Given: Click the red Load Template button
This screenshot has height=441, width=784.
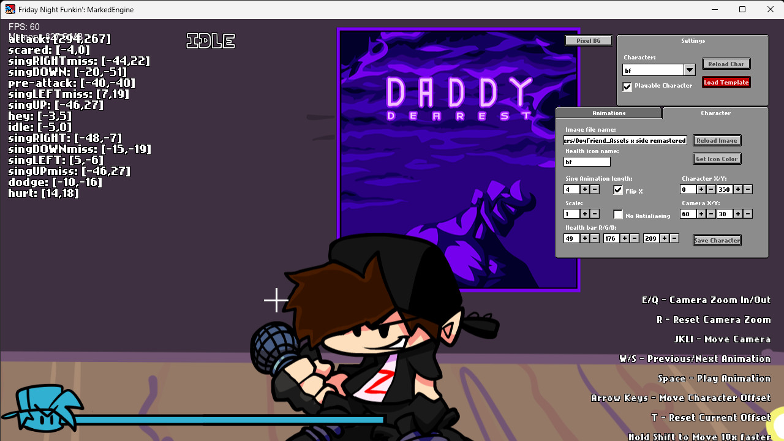Looking at the screenshot, I should [726, 83].
